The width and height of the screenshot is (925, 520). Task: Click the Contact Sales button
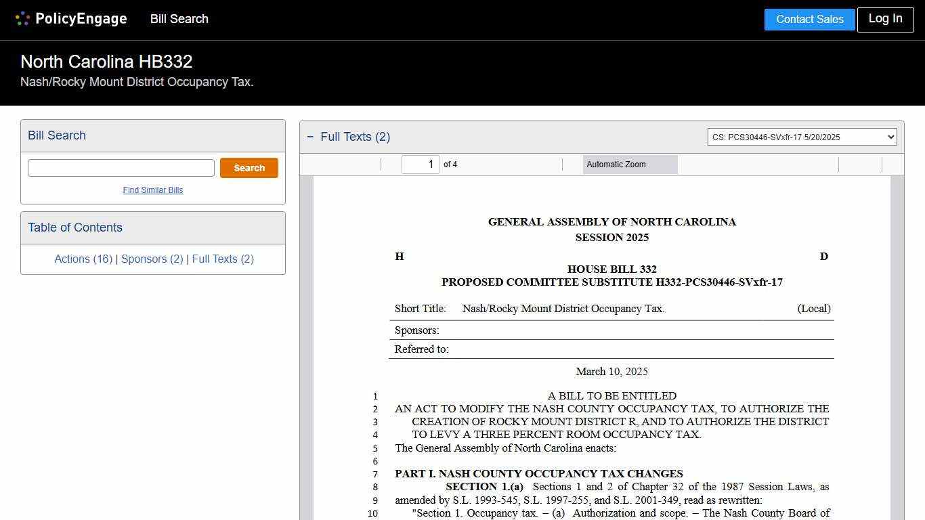[x=809, y=19]
